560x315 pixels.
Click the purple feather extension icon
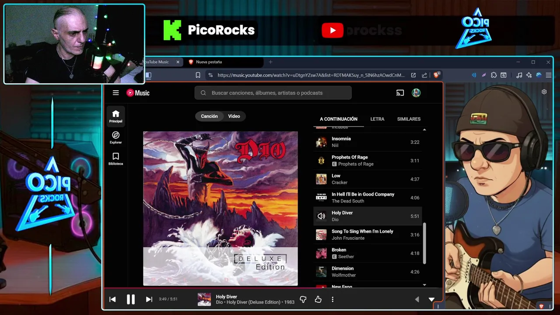(x=484, y=75)
